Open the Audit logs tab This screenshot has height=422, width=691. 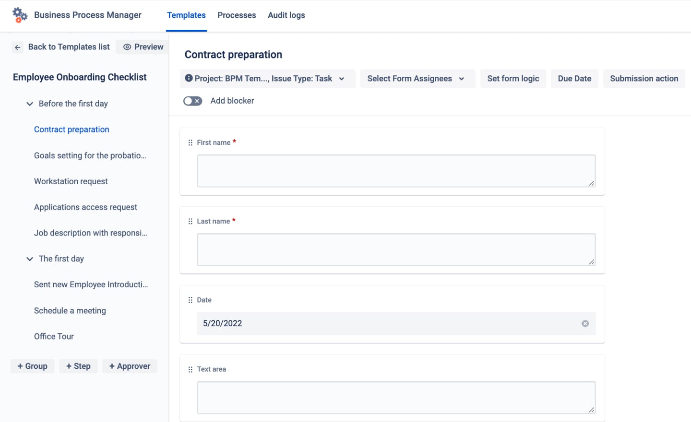[x=286, y=15]
